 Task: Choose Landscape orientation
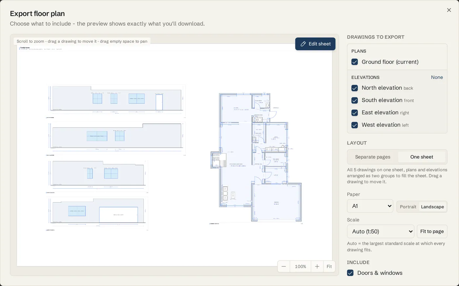tap(432, 207)
